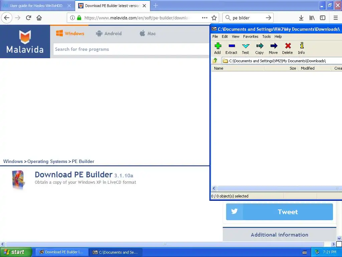Open the Firefox downloads panel
Image resolution: width=342 pixels, height=257 pixels.
[x=301, y=18]
